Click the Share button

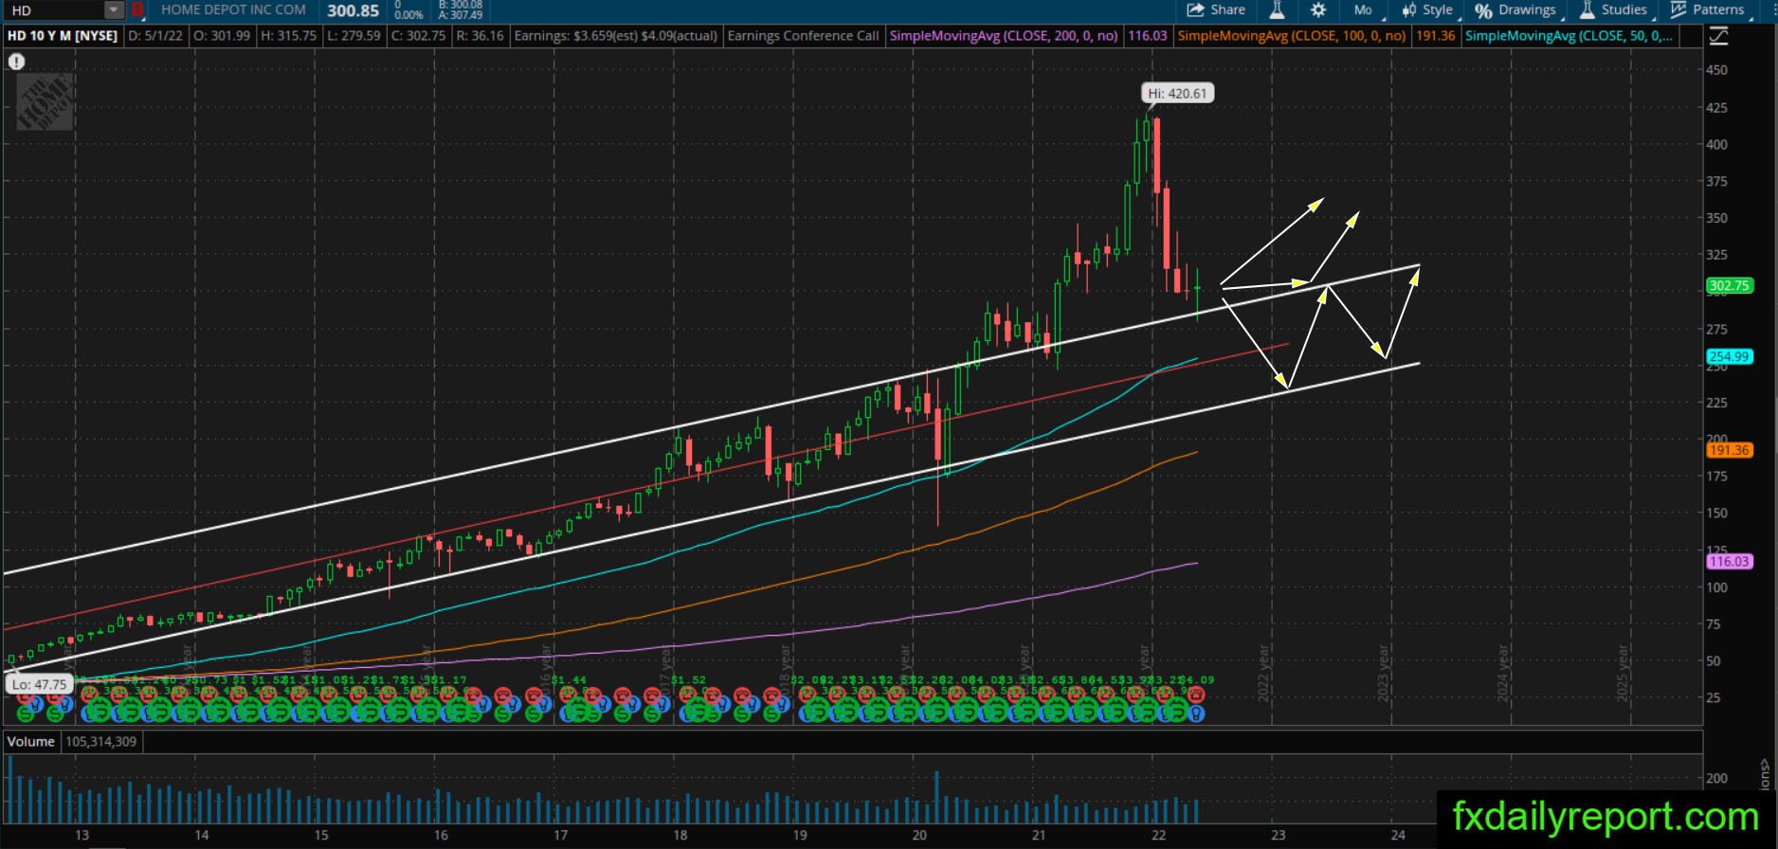coord(1216,9)
